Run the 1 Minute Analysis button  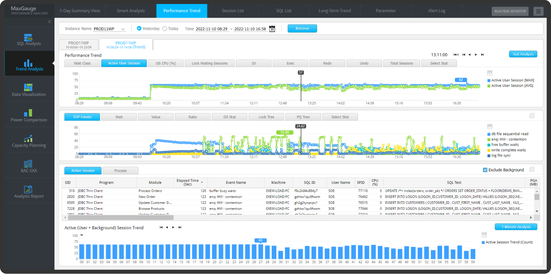pos(516,227)
